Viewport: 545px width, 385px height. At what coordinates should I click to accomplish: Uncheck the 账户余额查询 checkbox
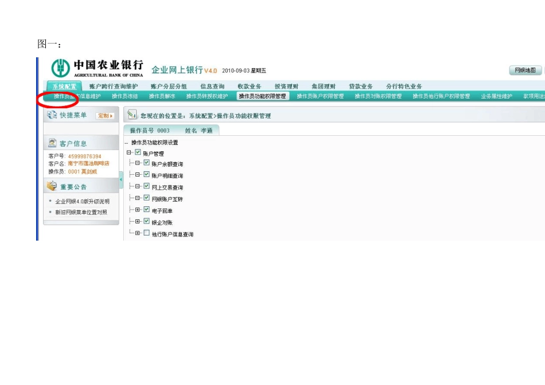[146, 163]
